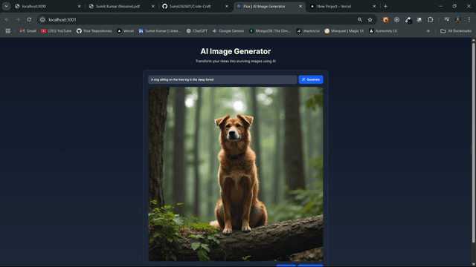Viewport: 476px width, 267px height.
Task: Open the apps grid icon in bookmarks bar
Action: (8, 31)
